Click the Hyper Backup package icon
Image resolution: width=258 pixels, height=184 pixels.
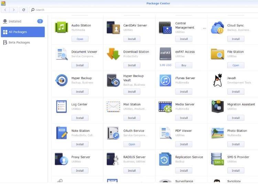click(61, 80)
